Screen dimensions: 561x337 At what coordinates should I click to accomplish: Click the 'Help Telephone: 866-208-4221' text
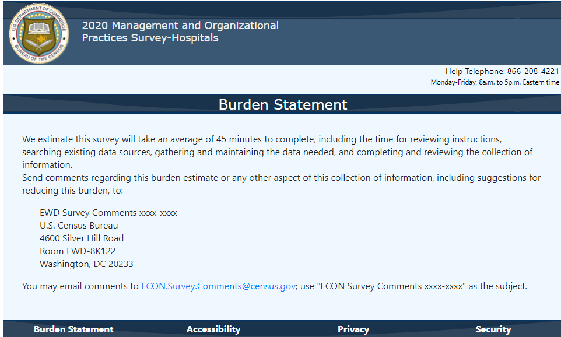pos(502,71)
